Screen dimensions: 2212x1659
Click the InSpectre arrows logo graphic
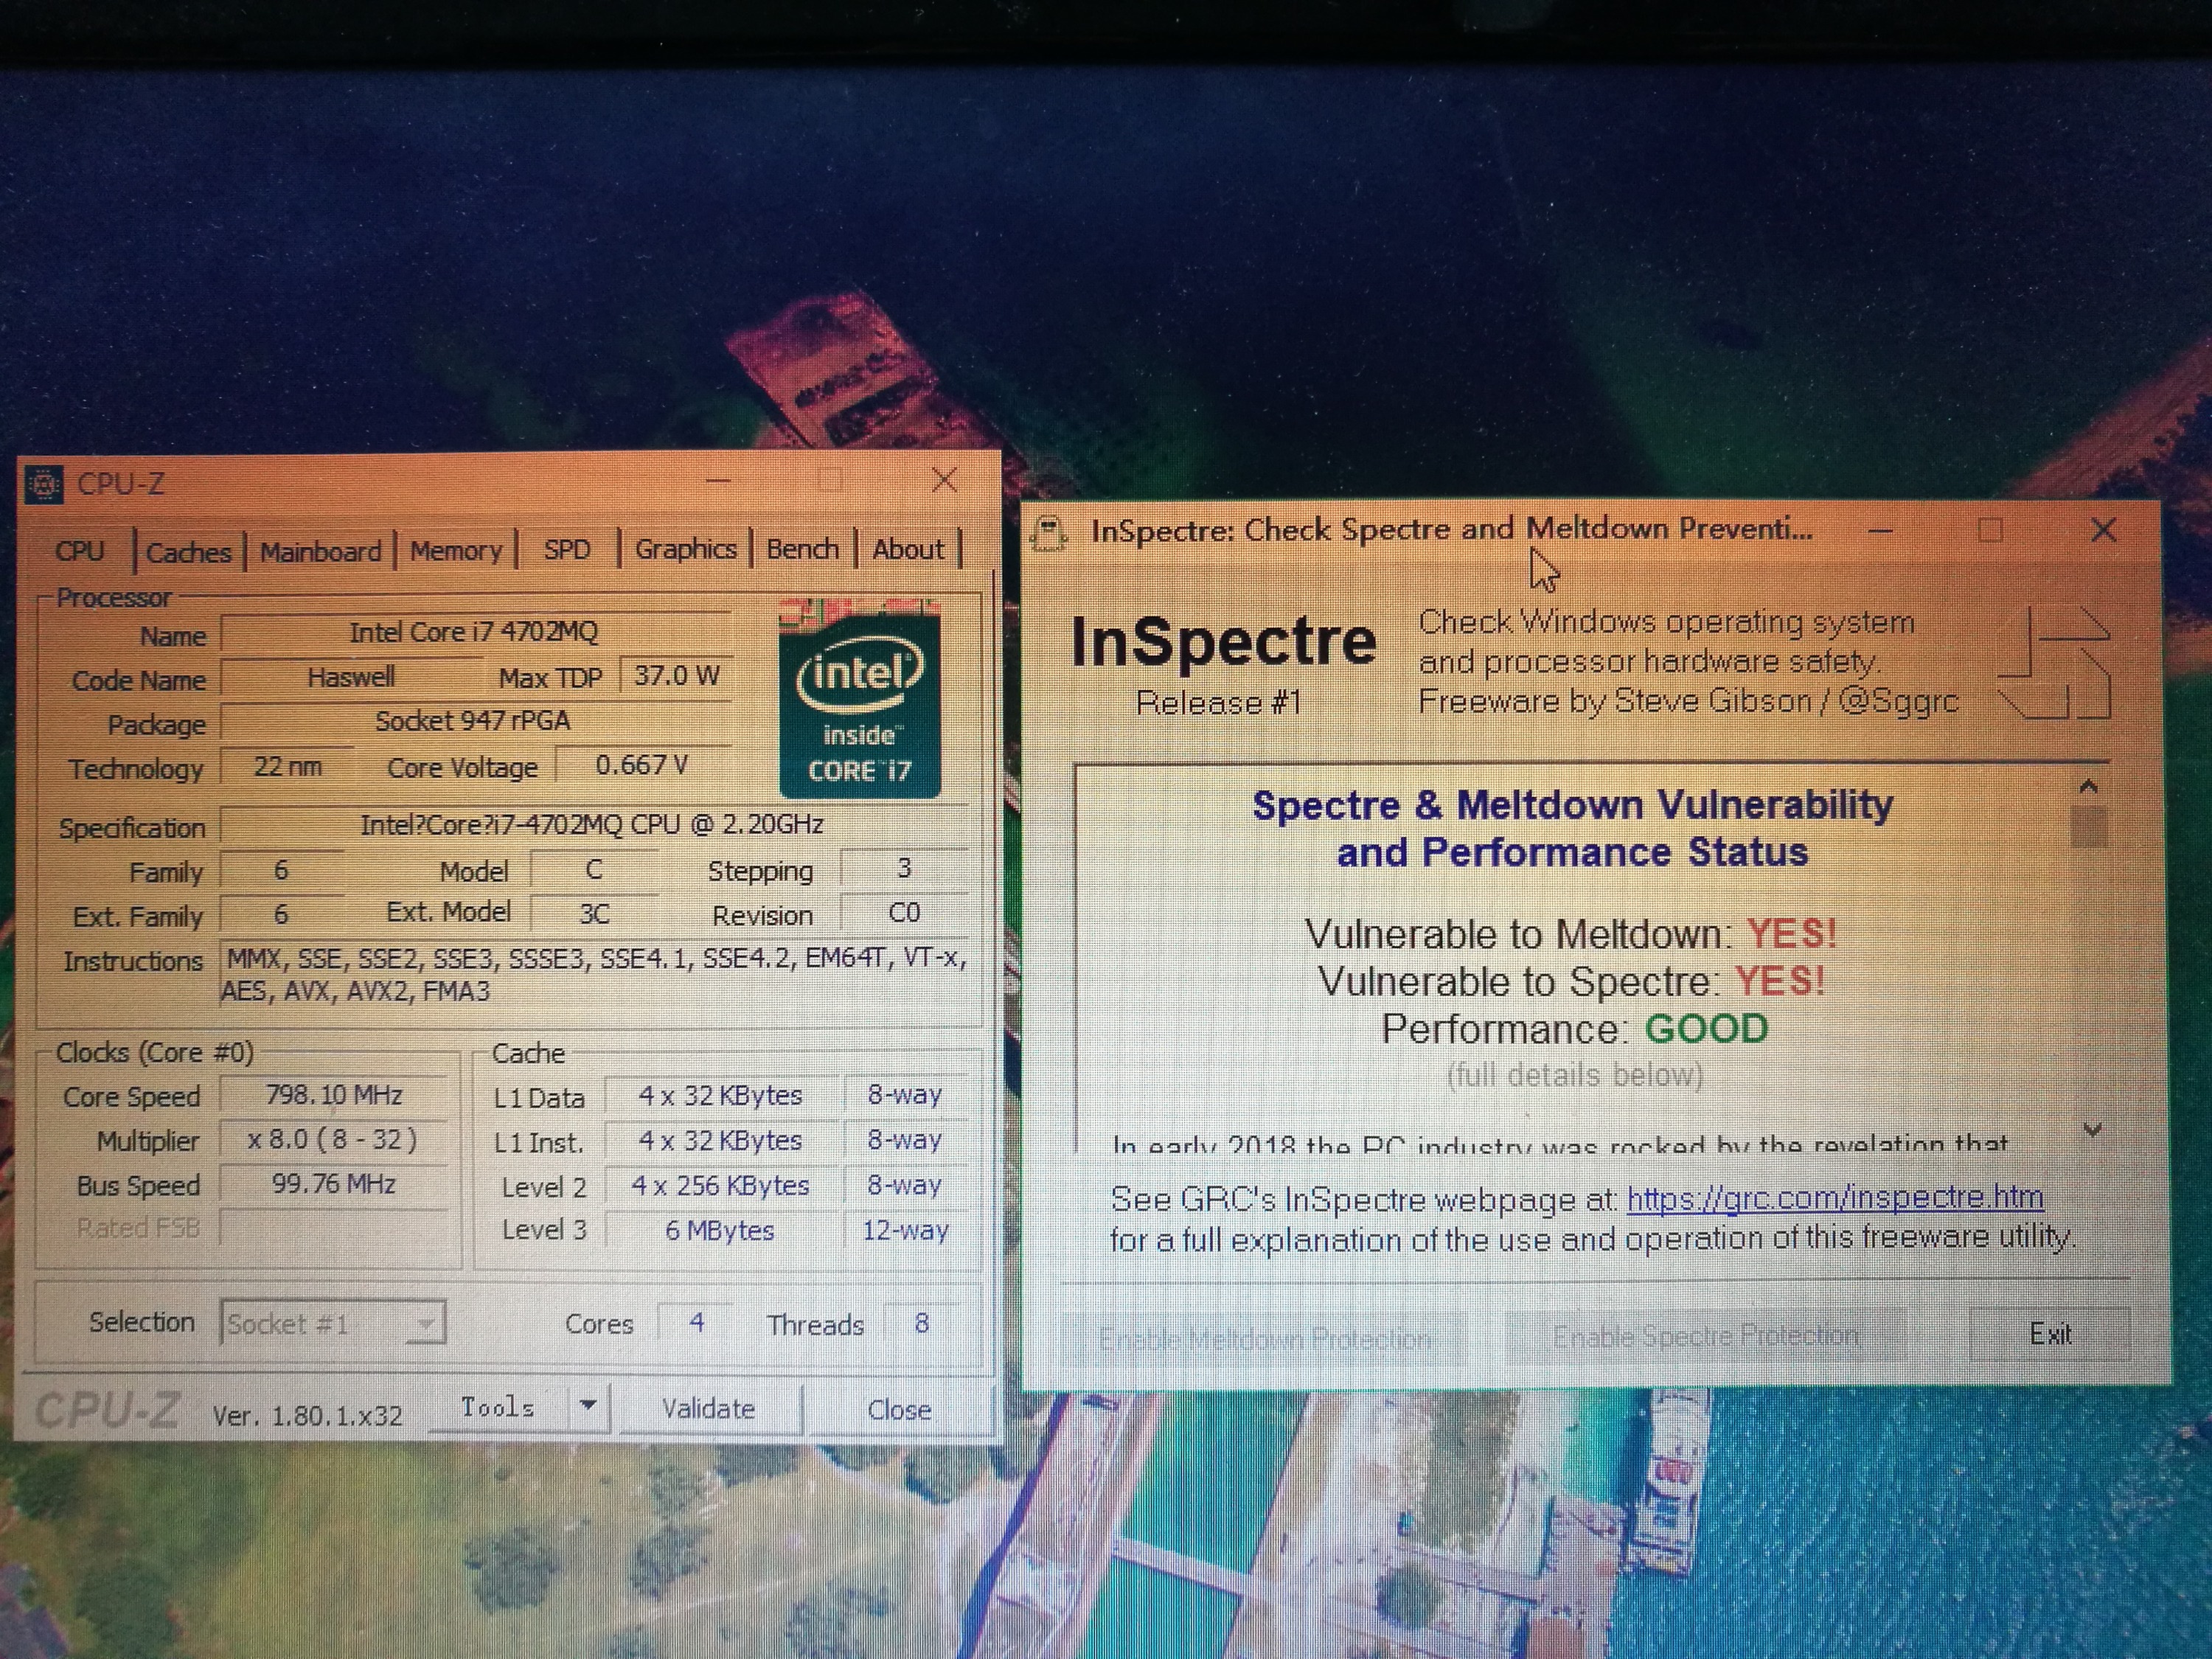[2056, 663]
